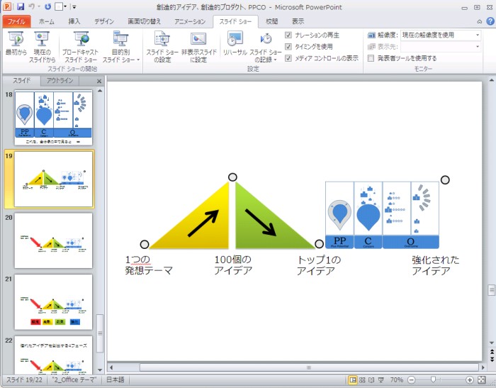The width and height of the screenshot is (496, 388).
Task: Go to next slide double arrow button
Action: tap(492, 359)
